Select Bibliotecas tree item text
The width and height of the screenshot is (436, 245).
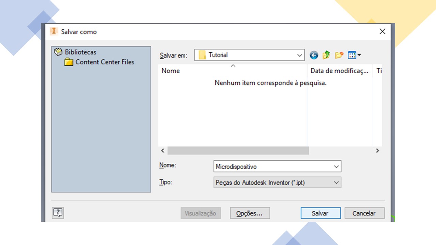[x=81, y=52]
